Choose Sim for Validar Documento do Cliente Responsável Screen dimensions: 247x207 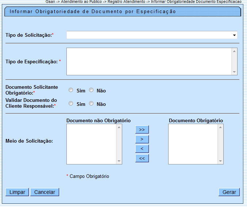click(71, 104)
